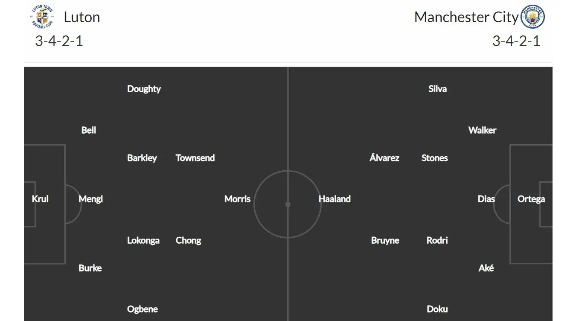The image size is (576, 321).
Task: Select Manchester City's 3-4-2-1 formation label
Action: pos(516,41)
